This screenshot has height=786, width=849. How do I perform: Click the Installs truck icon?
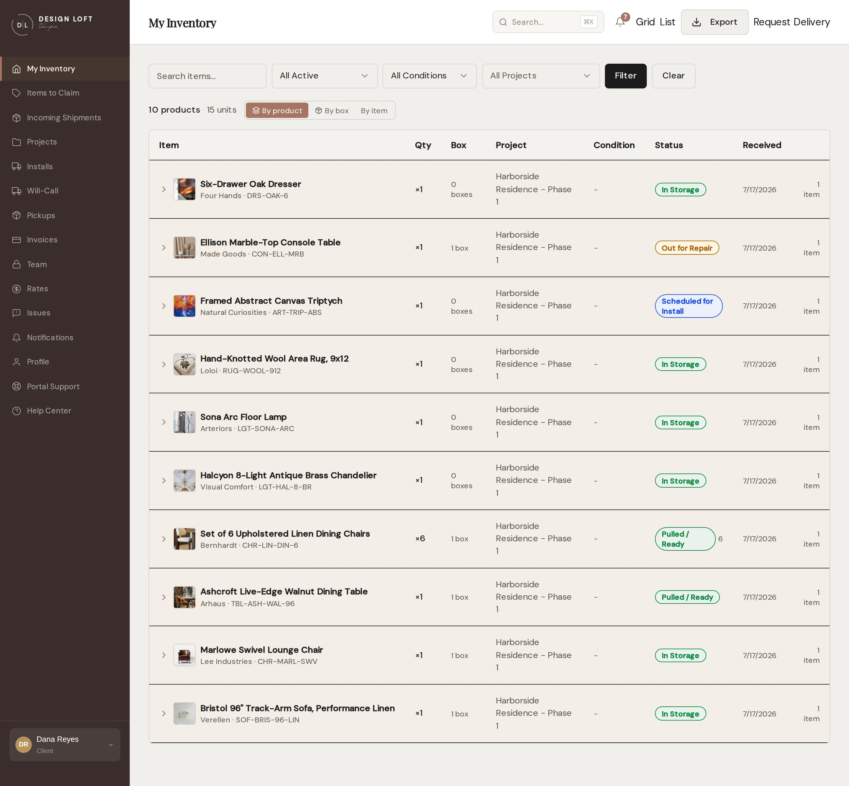click(x=17, y=166)
